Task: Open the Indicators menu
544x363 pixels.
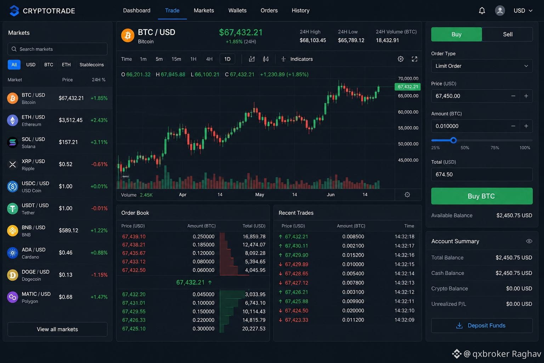Action: coord(297,59)
